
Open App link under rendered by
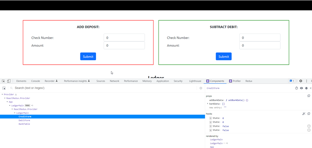point(212,147)
